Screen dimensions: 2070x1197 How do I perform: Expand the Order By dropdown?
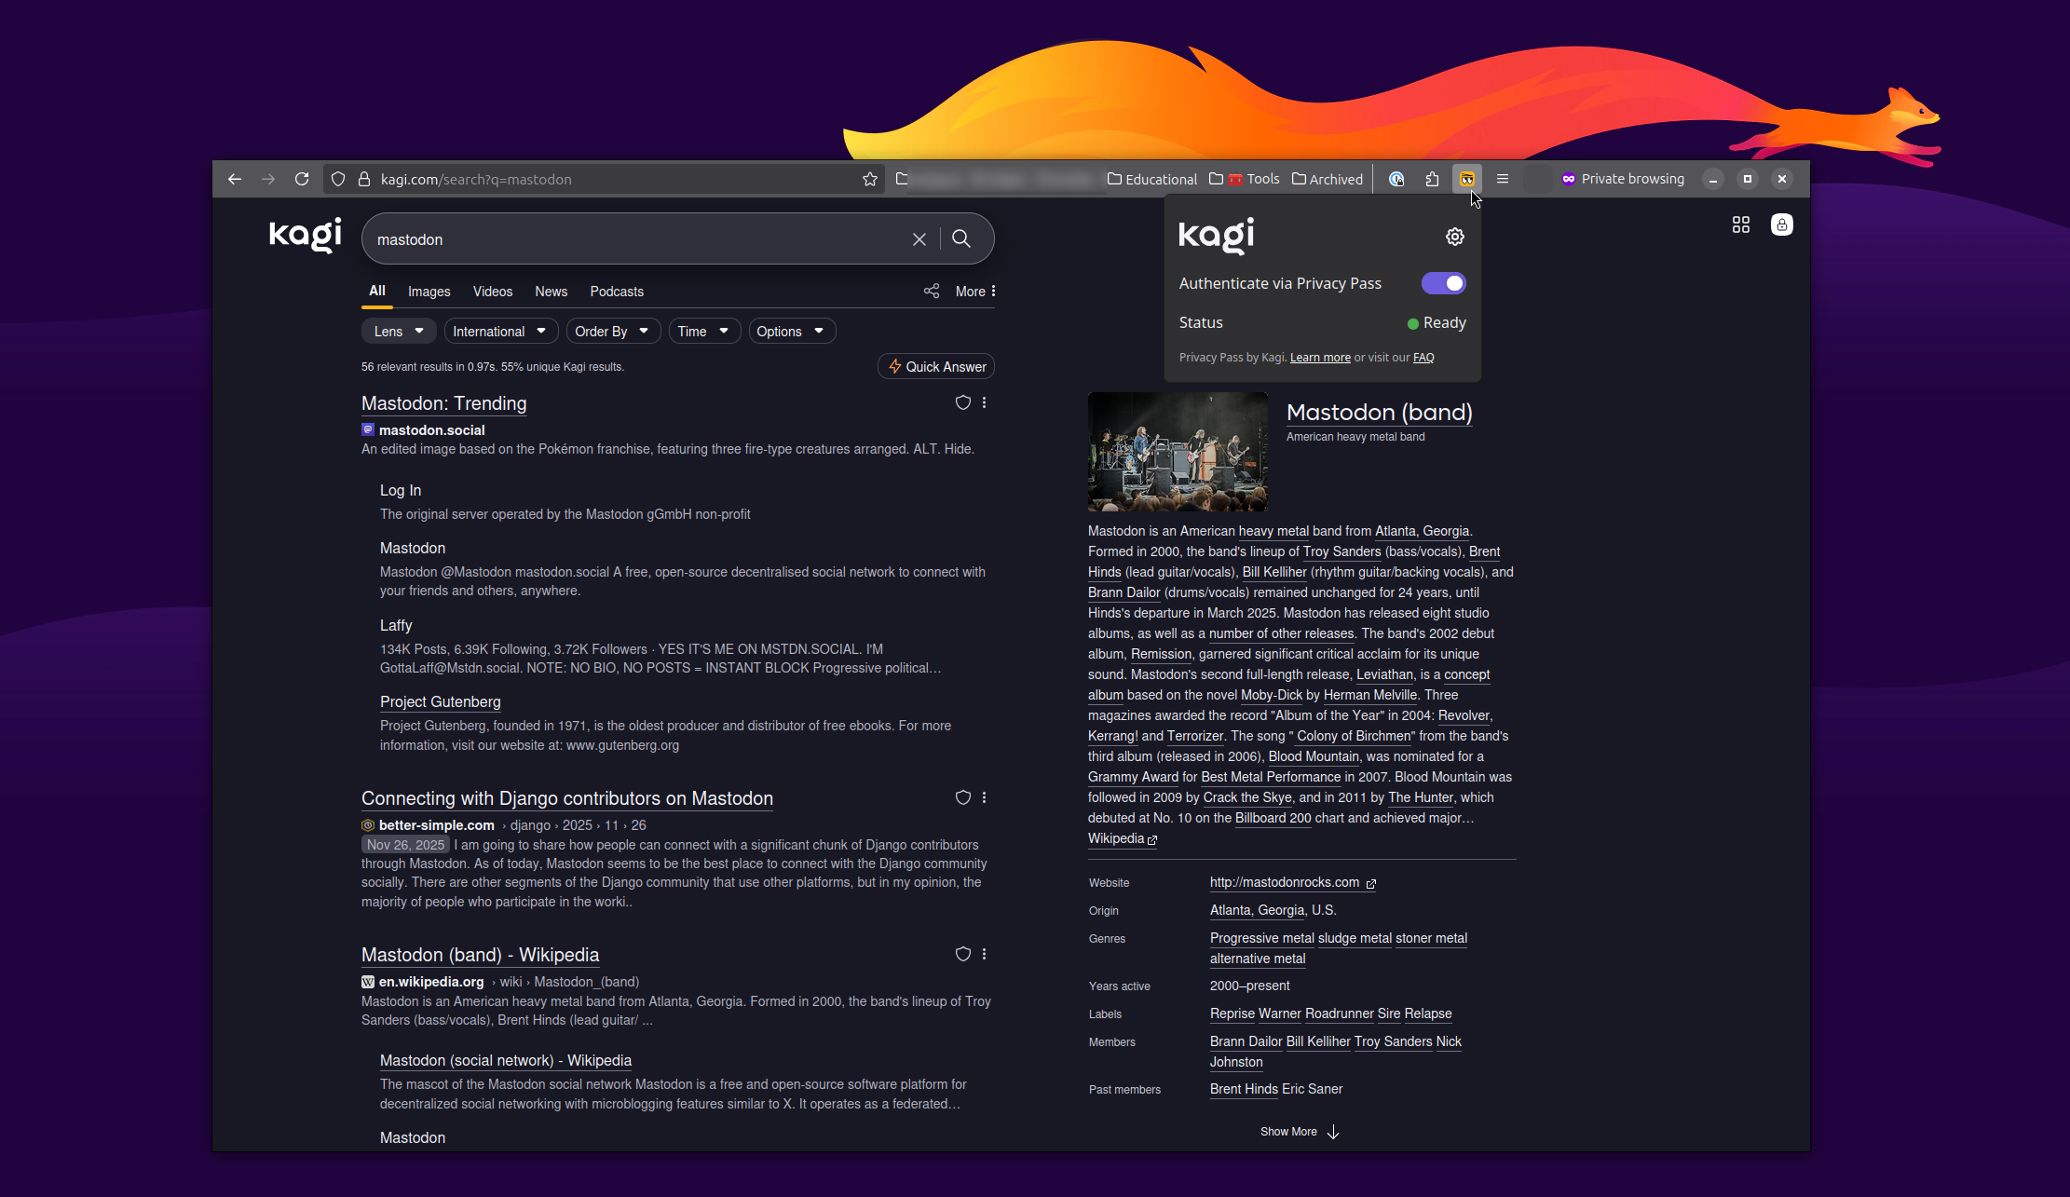coord(611,332)
